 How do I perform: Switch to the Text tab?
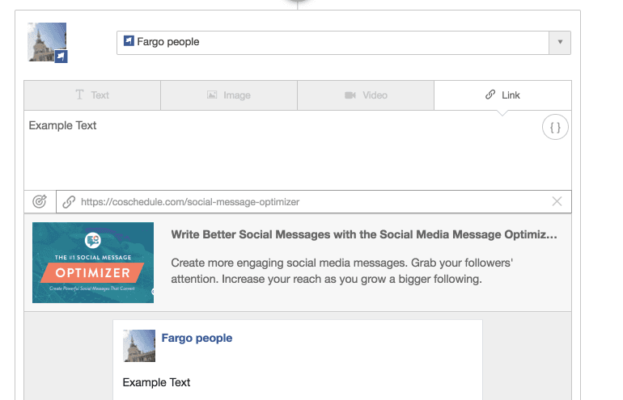(x=92, y=95)
